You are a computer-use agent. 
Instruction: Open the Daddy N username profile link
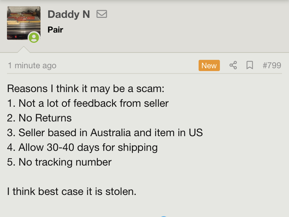[69, 14]
